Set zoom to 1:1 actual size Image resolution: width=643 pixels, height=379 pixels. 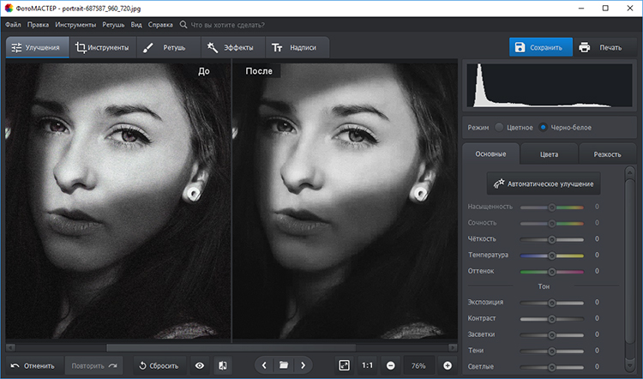(x=367, y=365)
